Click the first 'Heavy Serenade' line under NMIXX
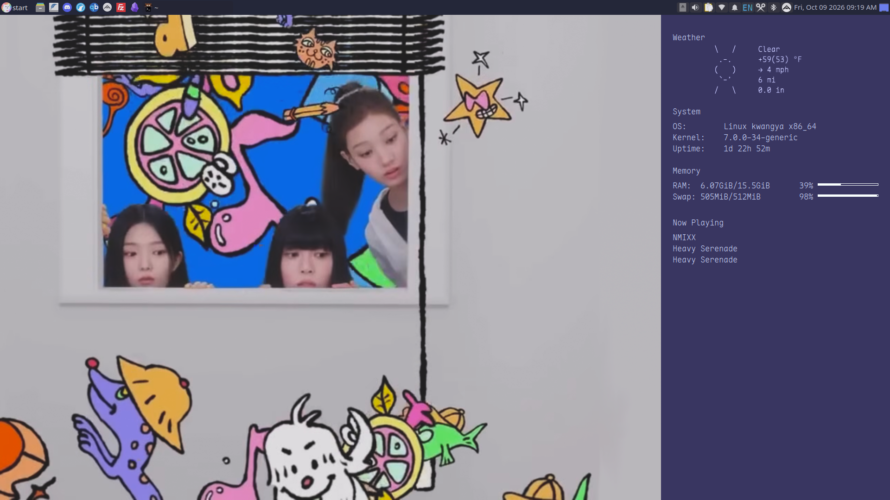The image size is (890, 500). pos(705,249)
